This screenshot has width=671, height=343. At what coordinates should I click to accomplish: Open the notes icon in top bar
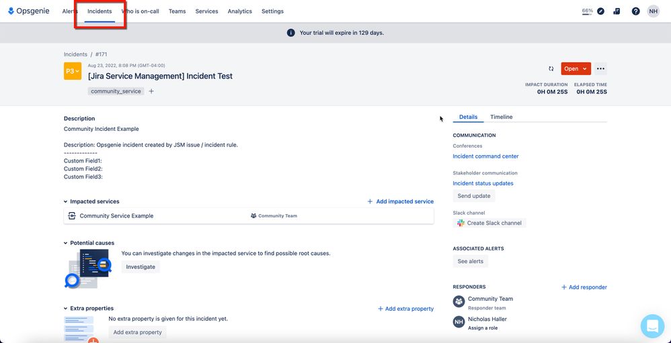click(617, 11)
